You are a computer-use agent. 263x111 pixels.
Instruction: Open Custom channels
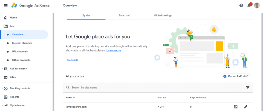click(x=22, y=43)
